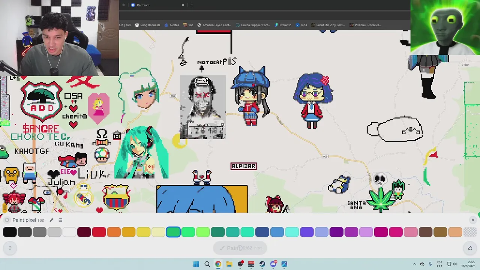Switch the ESP LAA keyboard language
Screen dimensions: 480x270
coord(439,264)
